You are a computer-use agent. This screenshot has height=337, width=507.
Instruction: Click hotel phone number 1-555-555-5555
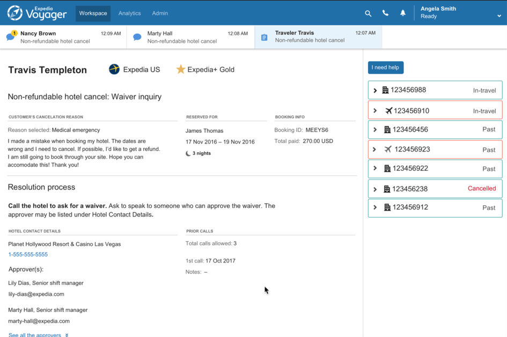(x=28, y=254)
